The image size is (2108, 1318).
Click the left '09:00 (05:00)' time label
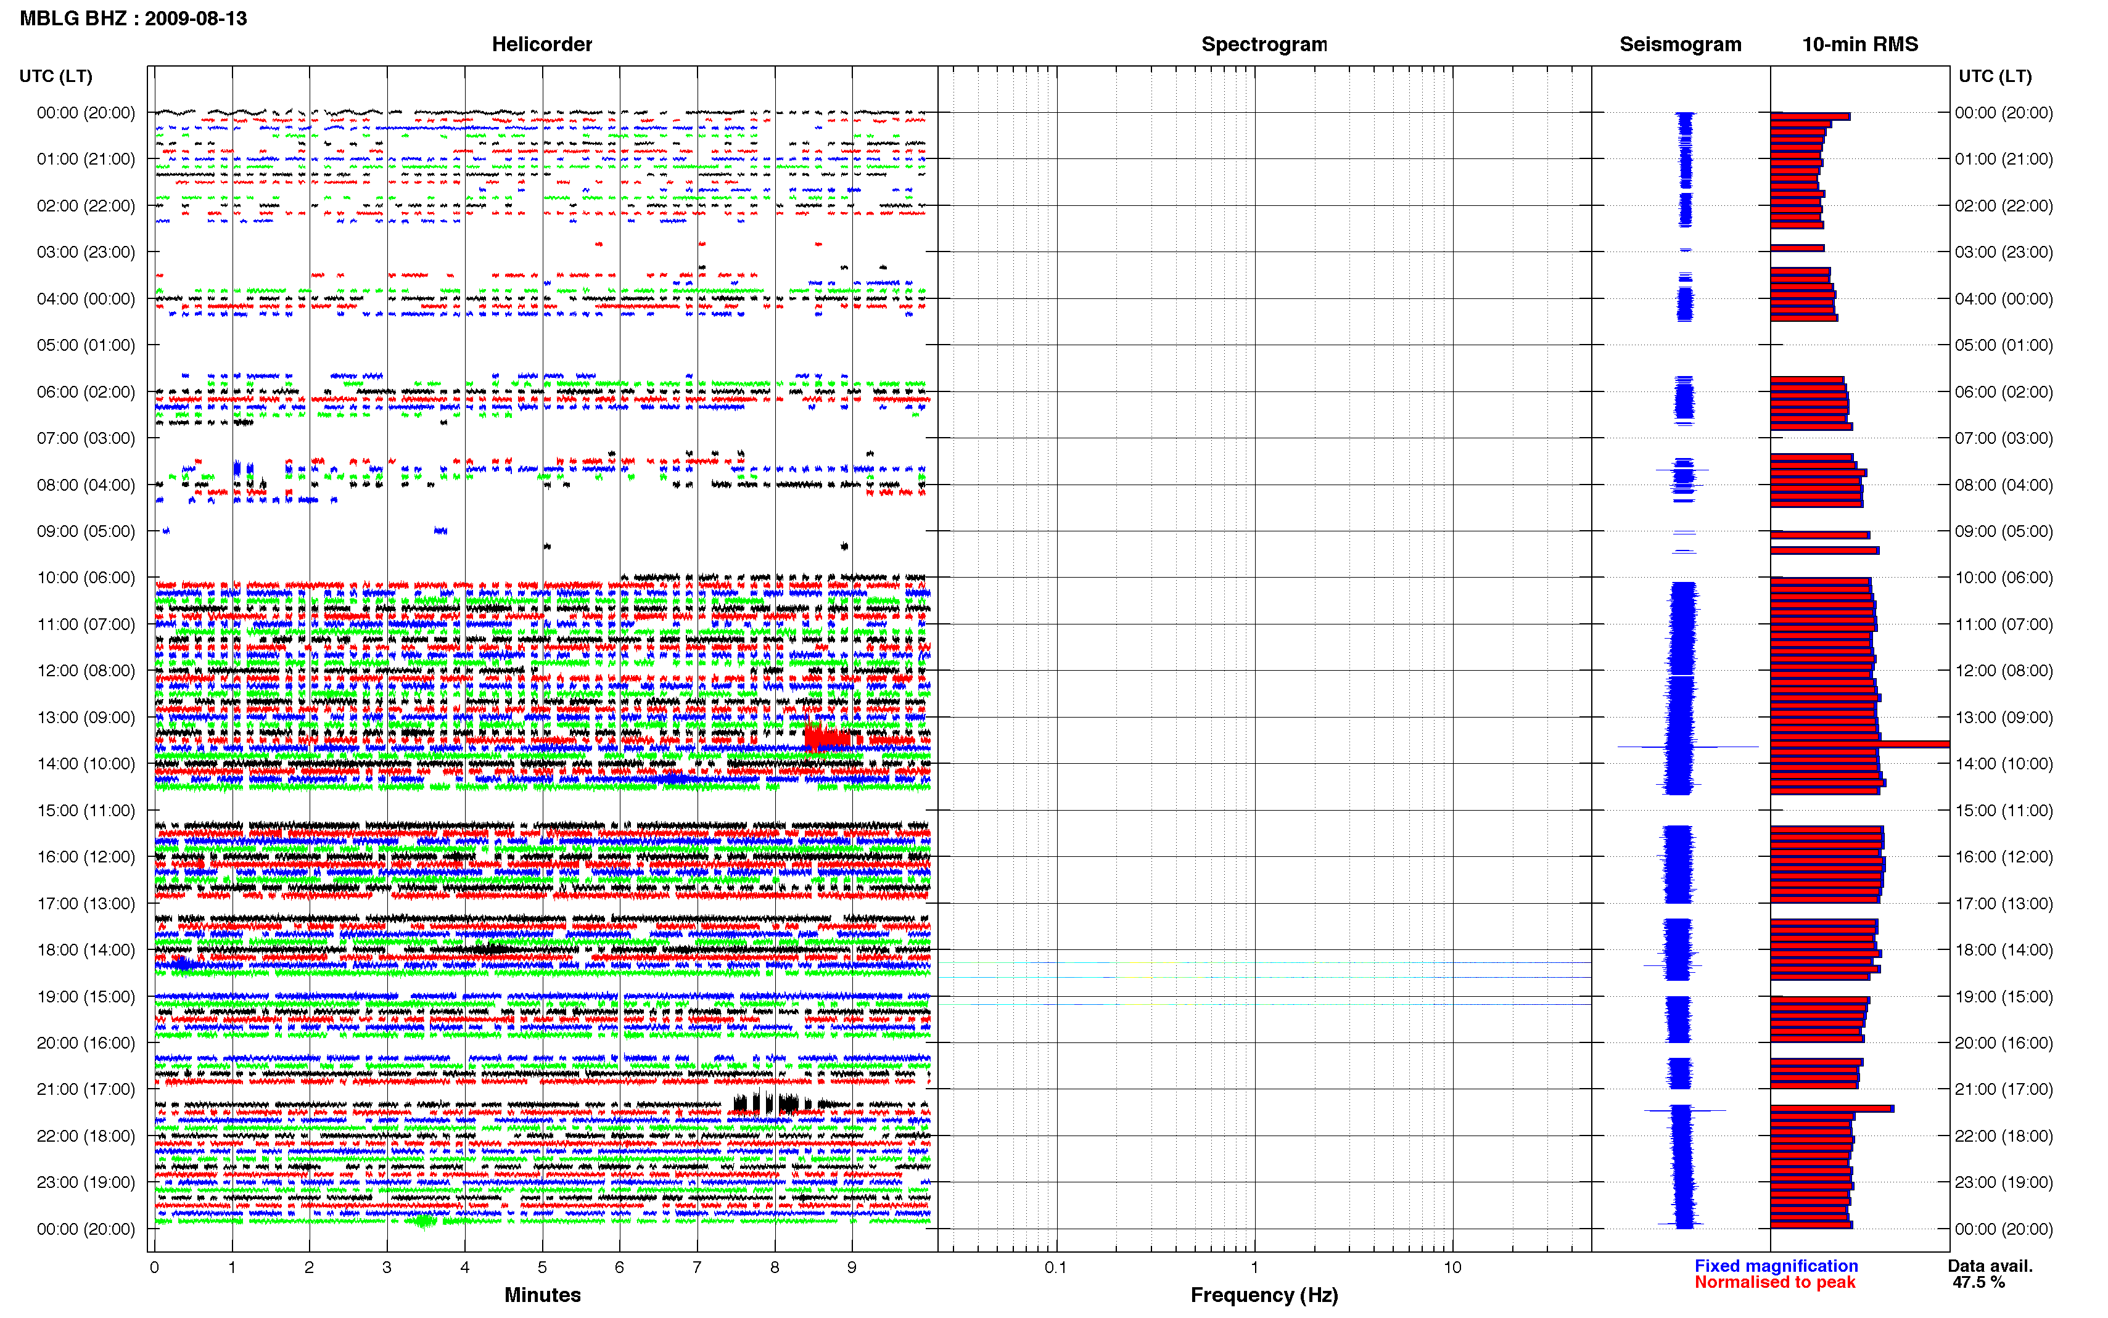pos(86,531)
